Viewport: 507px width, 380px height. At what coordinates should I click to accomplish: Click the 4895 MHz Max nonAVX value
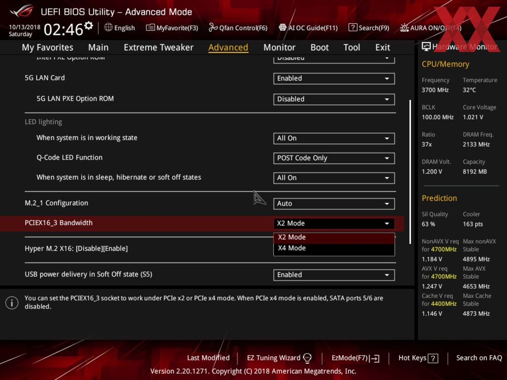pyautogui.click(x=476, y=259)
